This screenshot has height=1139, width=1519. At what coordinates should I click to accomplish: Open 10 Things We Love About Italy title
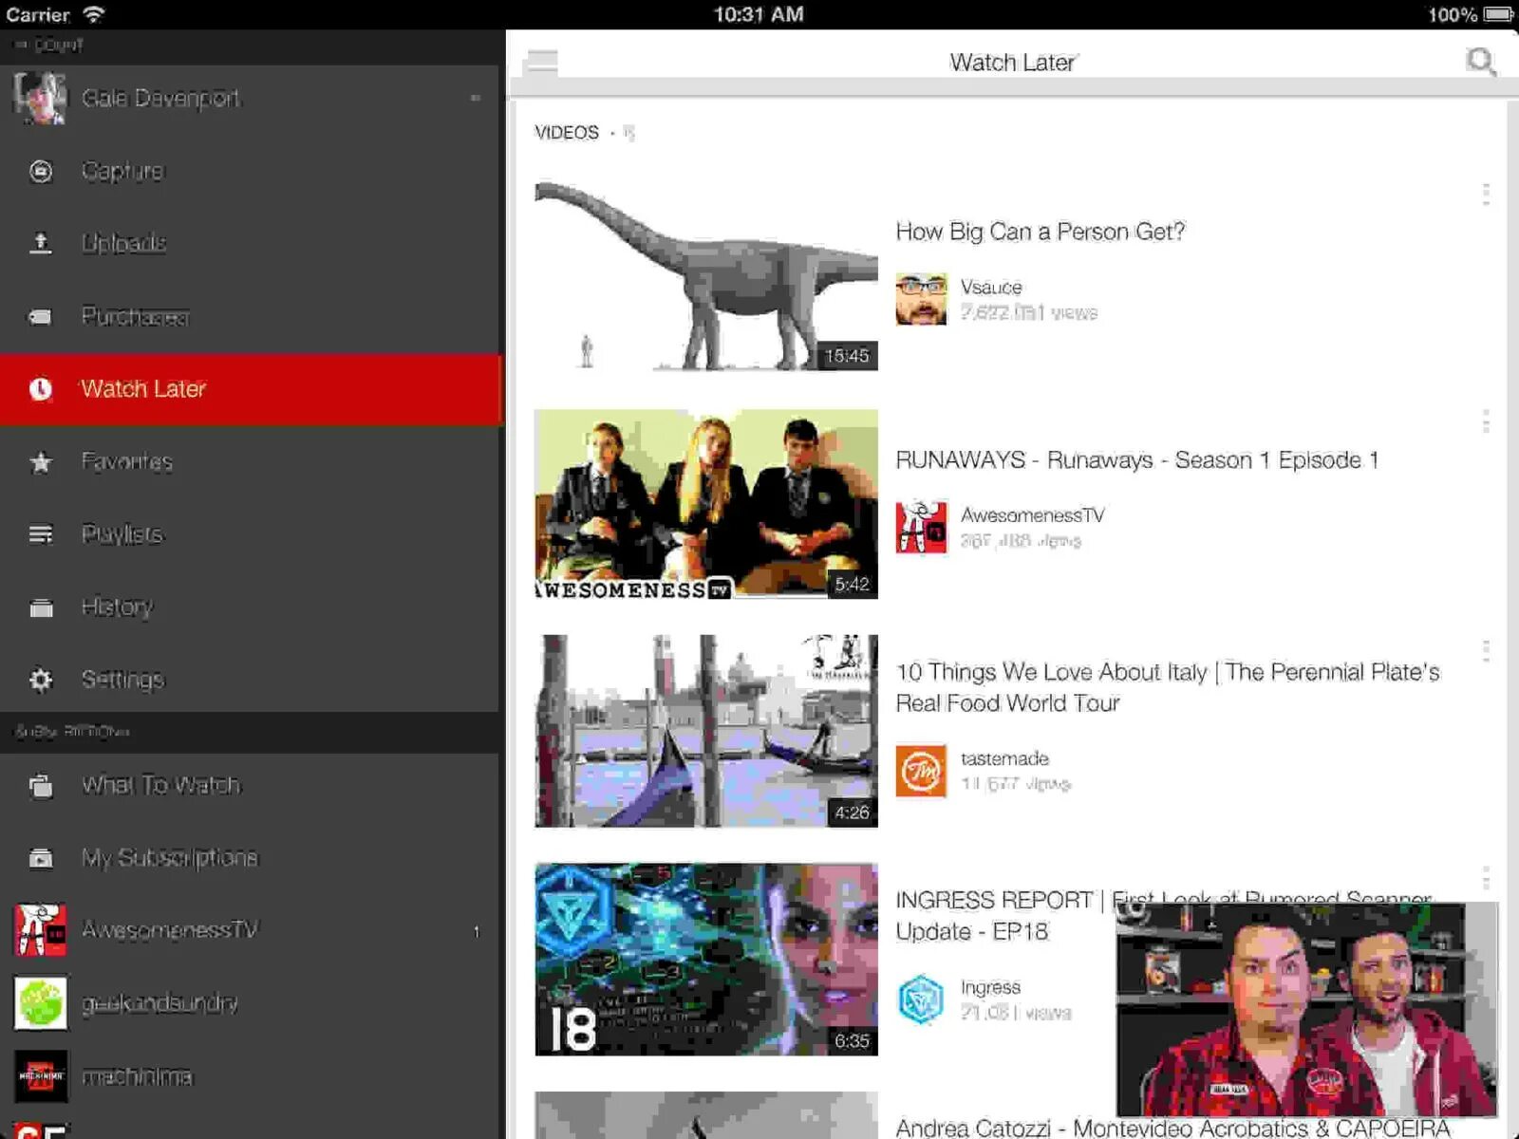[1168, 687]
